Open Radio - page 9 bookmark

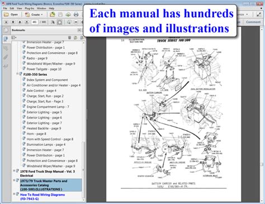pyautogui.click(x=37, y=58)
